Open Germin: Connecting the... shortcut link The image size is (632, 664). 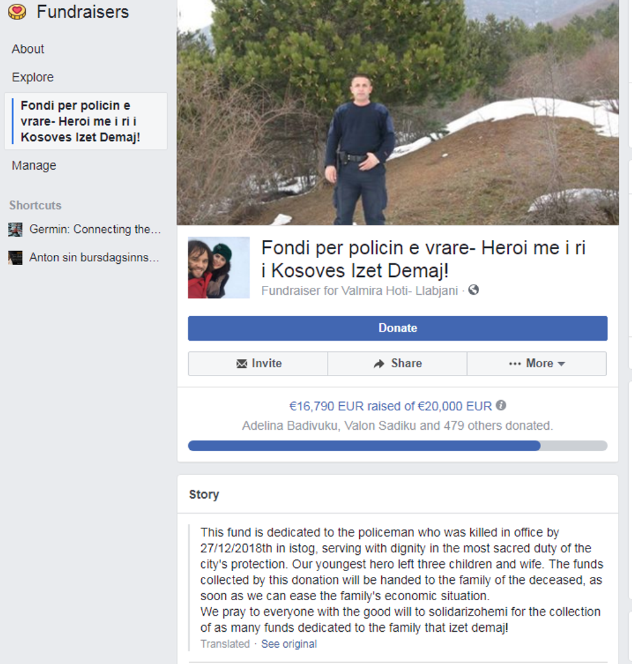tap(95, 229)
